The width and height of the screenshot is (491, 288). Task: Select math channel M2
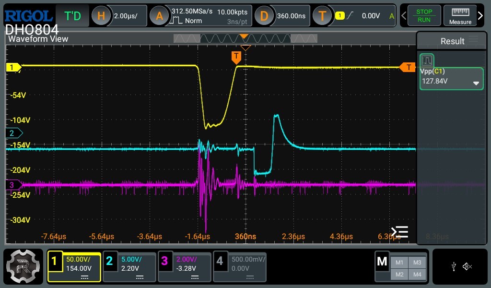tap(399, 275)
